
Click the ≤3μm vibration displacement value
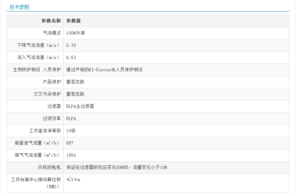(74, 180)
